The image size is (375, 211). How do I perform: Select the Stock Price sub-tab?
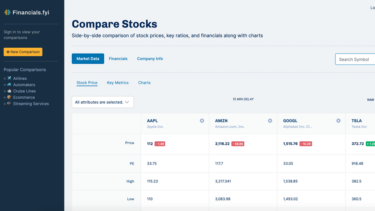[x=87, y=83]
